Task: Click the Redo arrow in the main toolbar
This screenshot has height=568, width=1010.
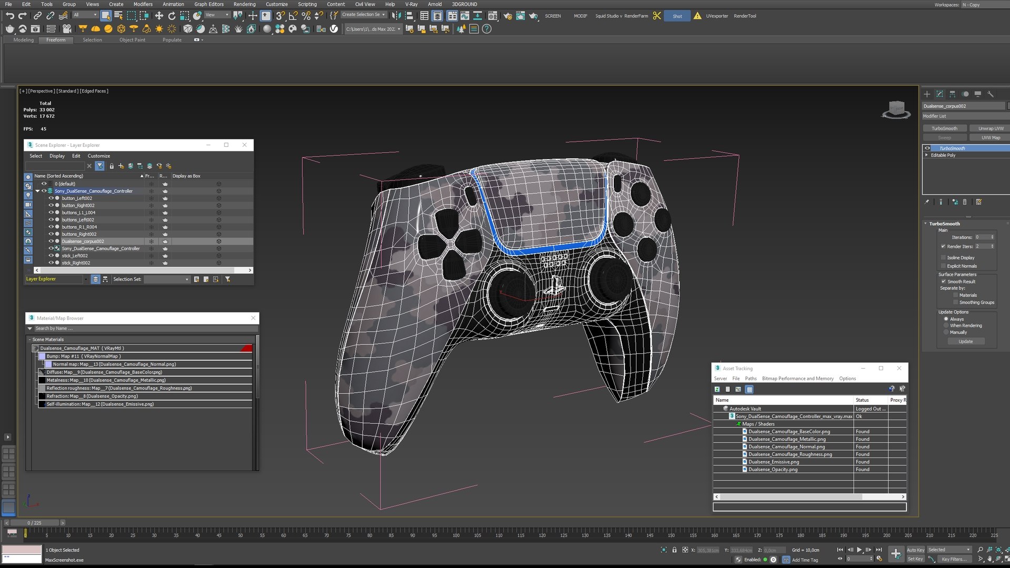Action: click(x=22, y=16)
